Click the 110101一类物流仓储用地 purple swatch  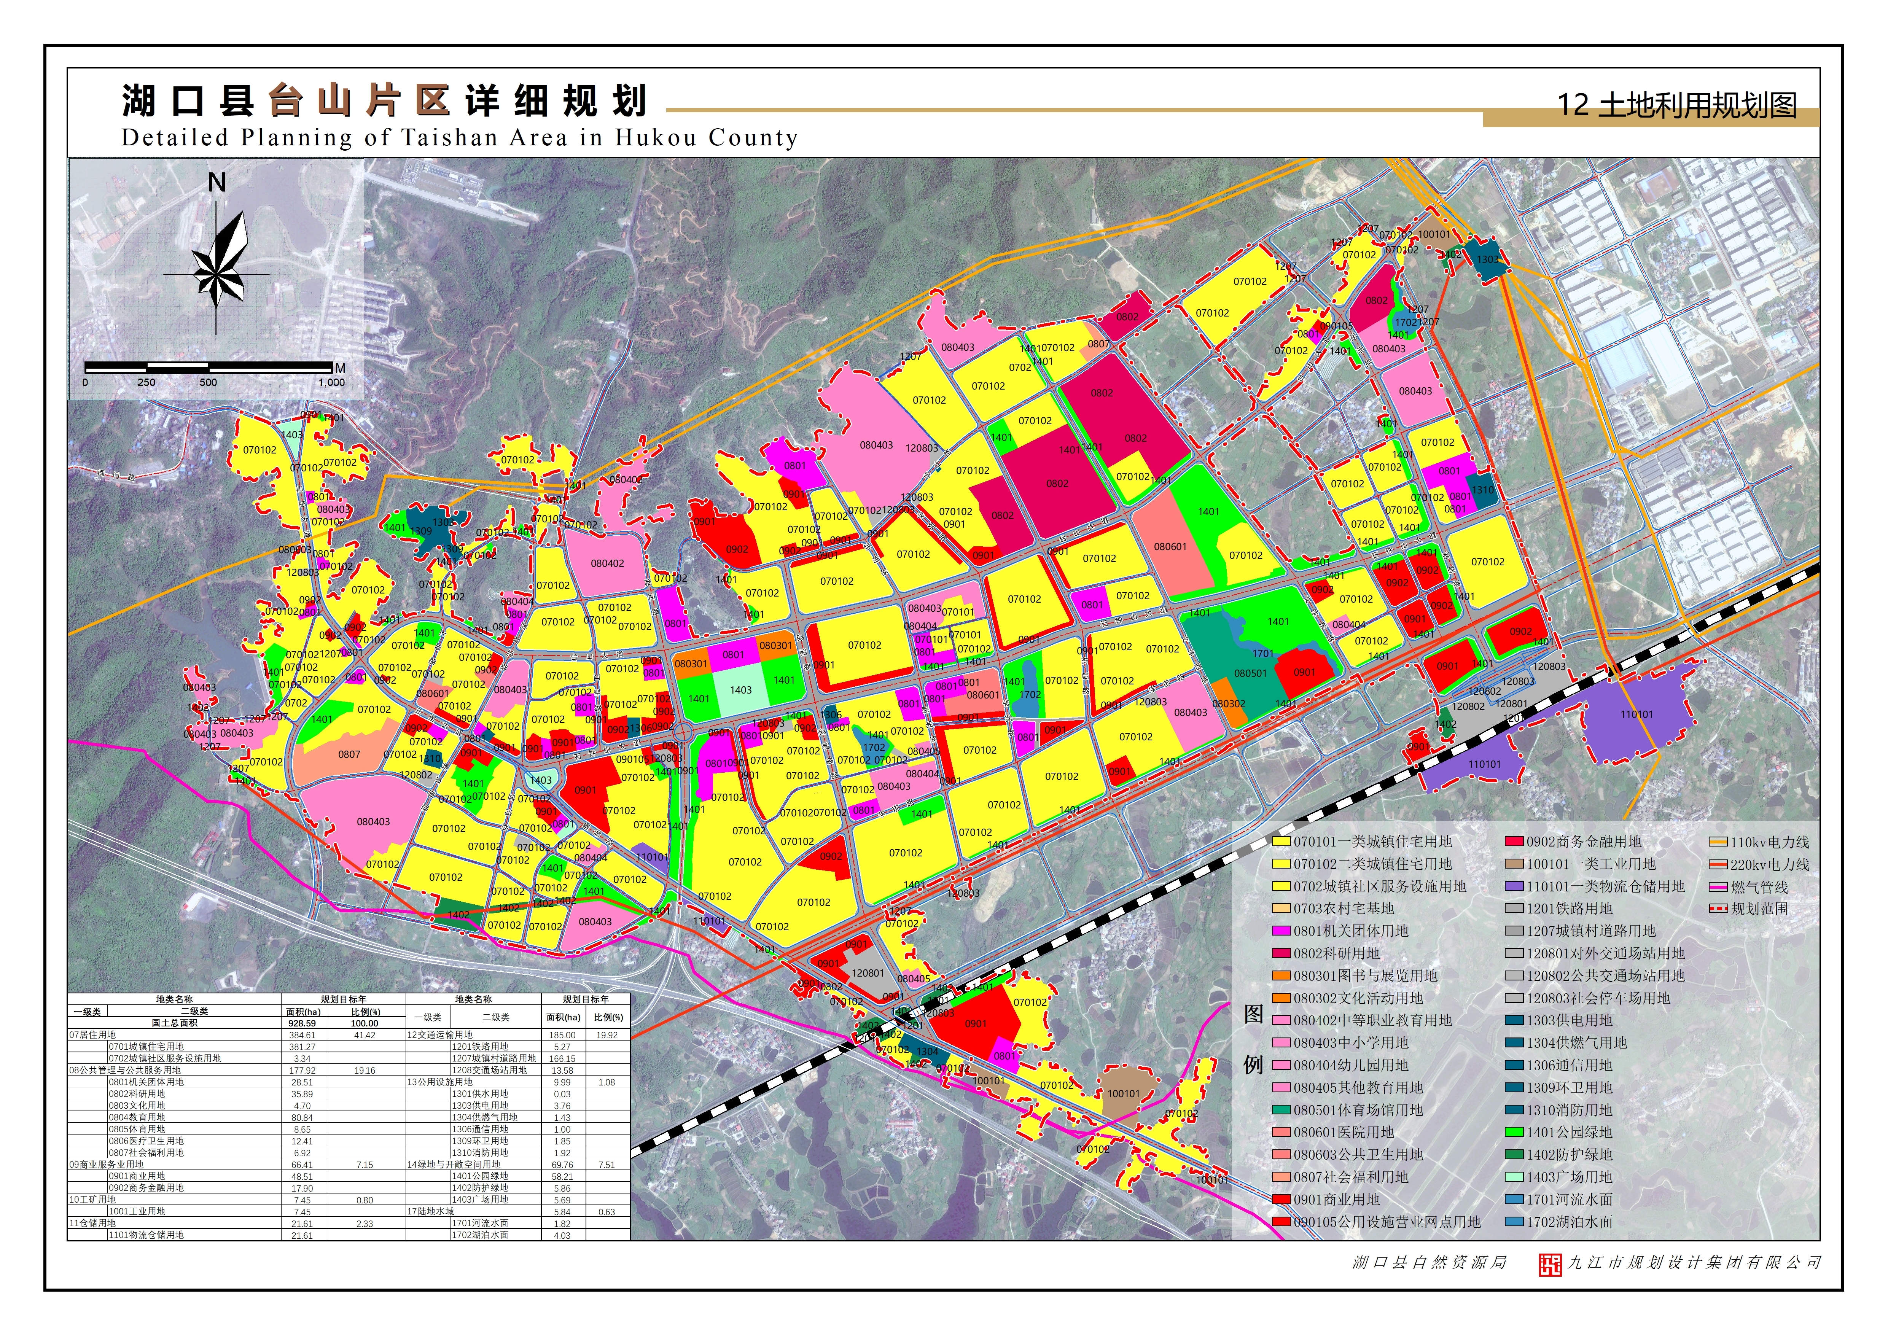coord(1515,887)
